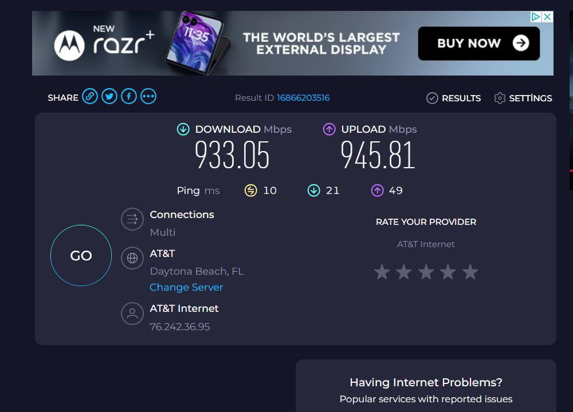573x412 pixels.
Task: Click the purple upload arrow icon
Action: 329,129
